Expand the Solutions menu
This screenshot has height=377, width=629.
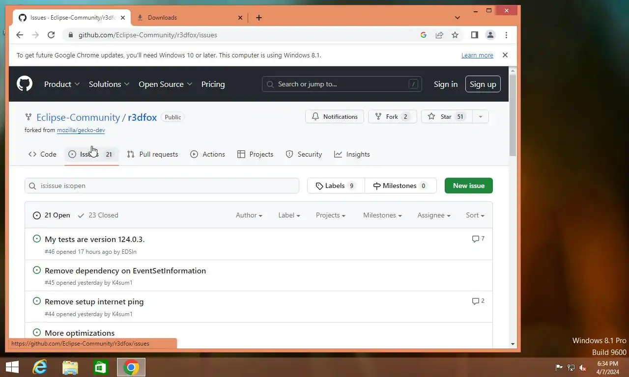109,84
